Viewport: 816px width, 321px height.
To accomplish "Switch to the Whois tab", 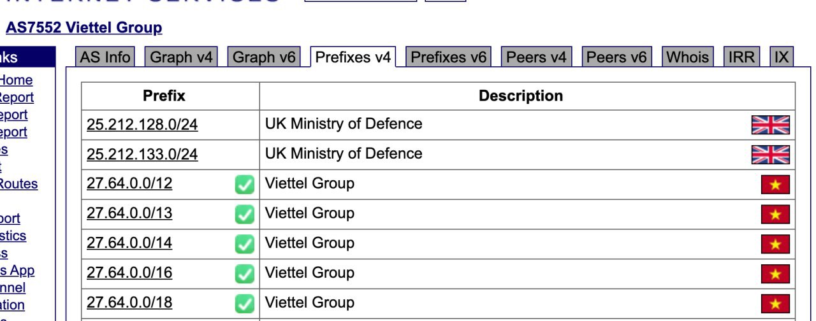I will pyautogui.click(x=687, y=57).
